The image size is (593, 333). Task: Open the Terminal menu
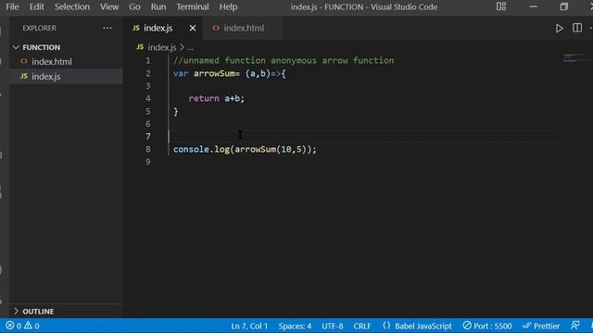coord(193,6)
